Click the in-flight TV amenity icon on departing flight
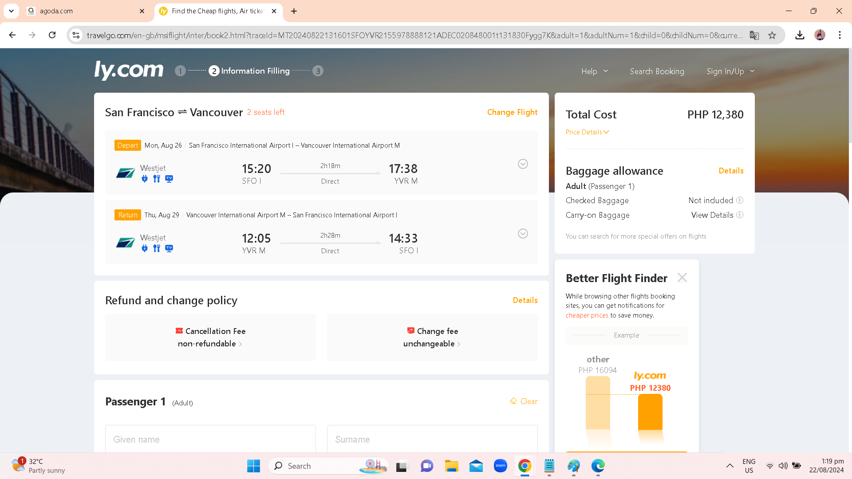Viewport: 852px width, 479px height. tap(169, 179)
